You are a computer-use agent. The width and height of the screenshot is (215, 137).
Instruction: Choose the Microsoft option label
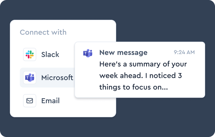[x=57, y=78]
